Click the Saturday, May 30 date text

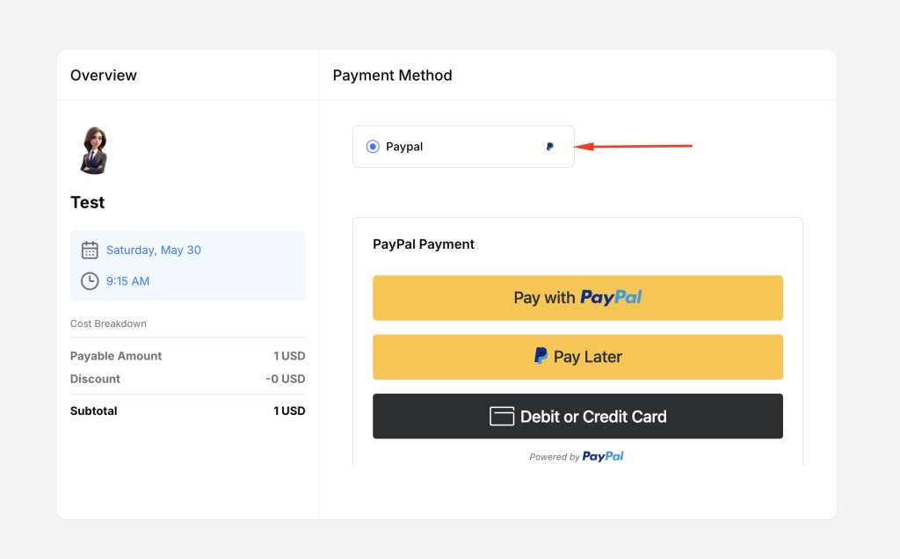pos(154,250)
